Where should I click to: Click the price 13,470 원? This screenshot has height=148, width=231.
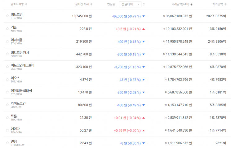click(85, 92)
